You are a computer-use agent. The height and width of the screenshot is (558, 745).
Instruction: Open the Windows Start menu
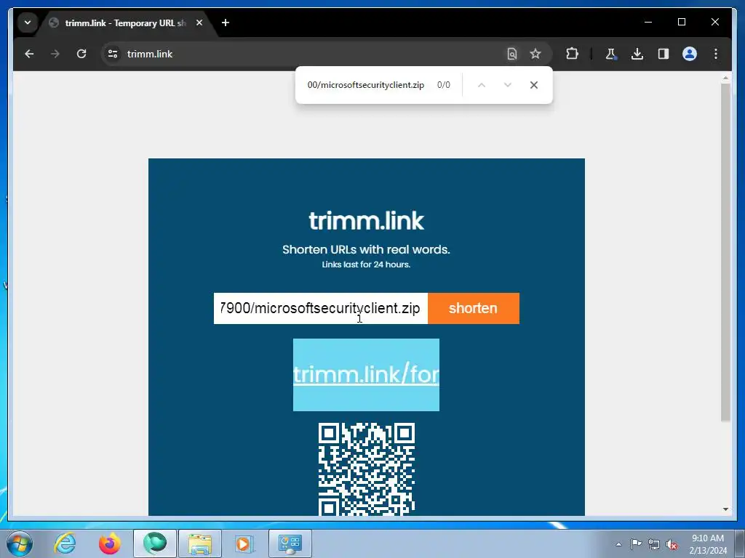tap(19, 543)
